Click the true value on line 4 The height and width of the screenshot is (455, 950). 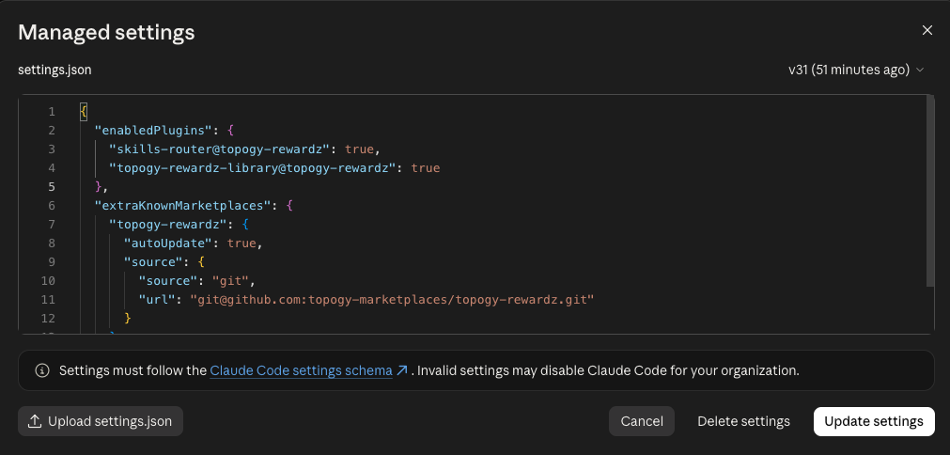[x=426, y=168]
